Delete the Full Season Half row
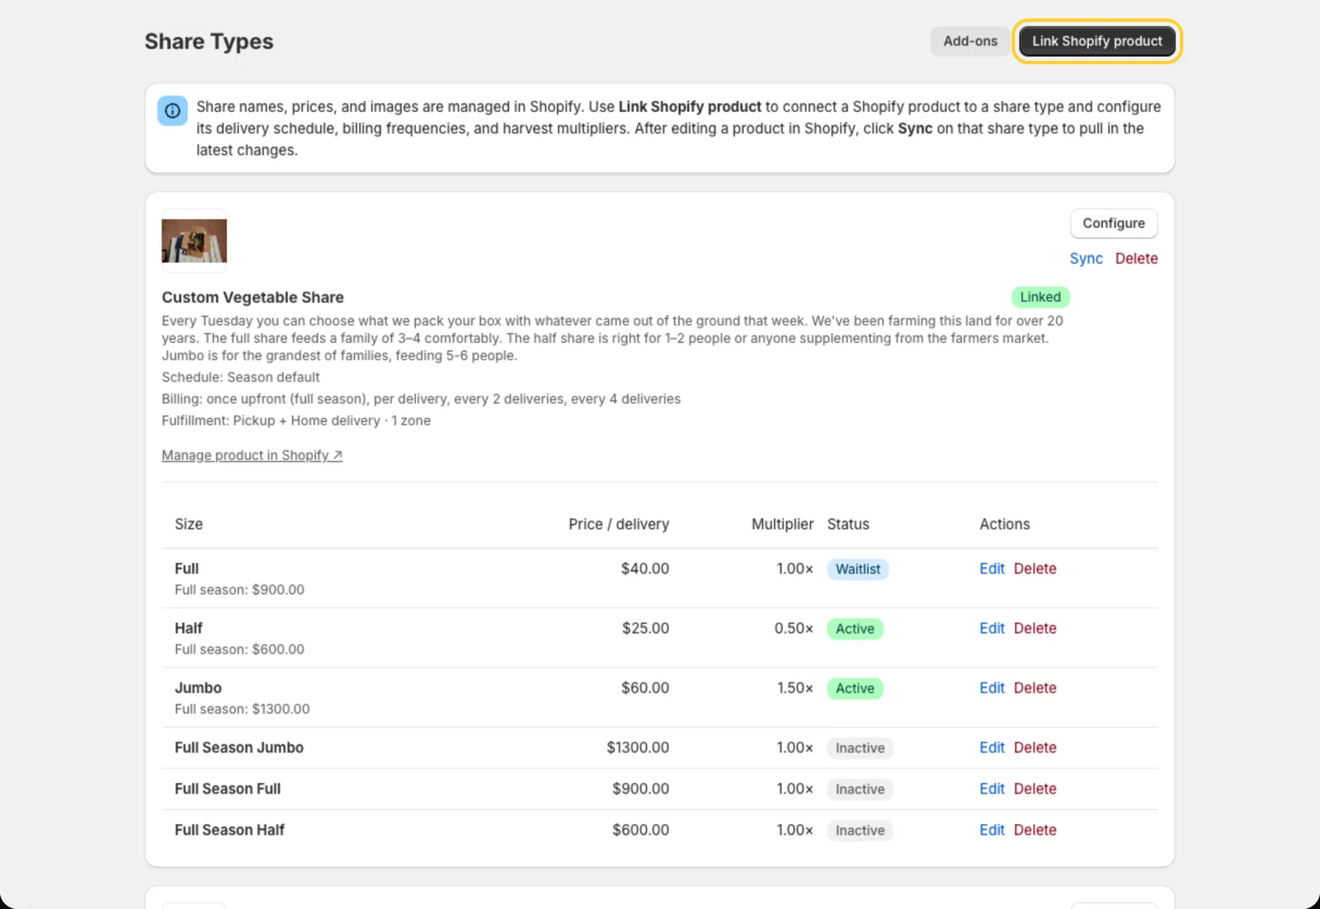 pyautogui.click(x=1035, y=830)
